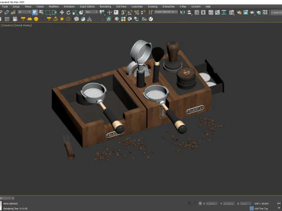
Task: Click the Select and Manipulate icon
Action: 109,12
